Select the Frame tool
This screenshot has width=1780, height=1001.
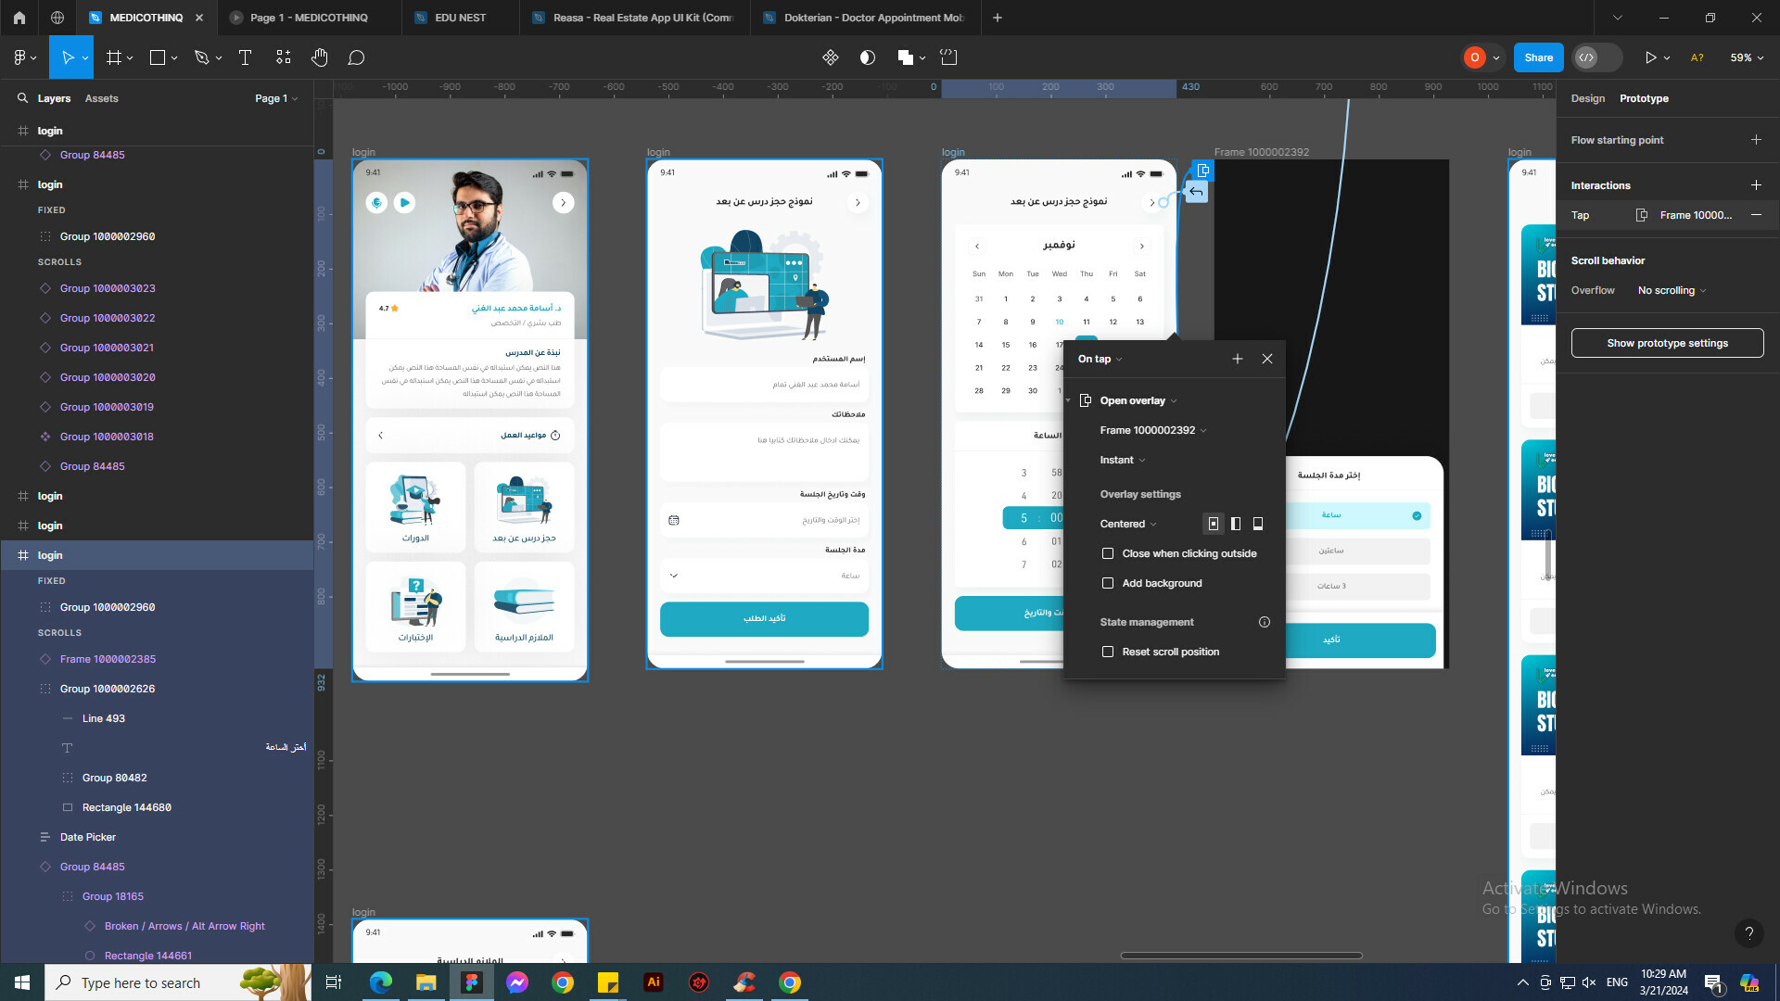(x=114, y=57)
